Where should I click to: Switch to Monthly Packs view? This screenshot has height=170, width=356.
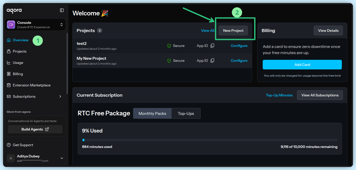coord(152,113)
